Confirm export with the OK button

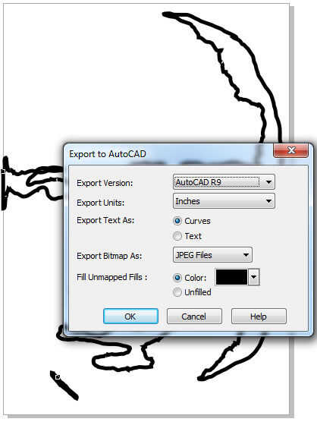pos(130,316)
